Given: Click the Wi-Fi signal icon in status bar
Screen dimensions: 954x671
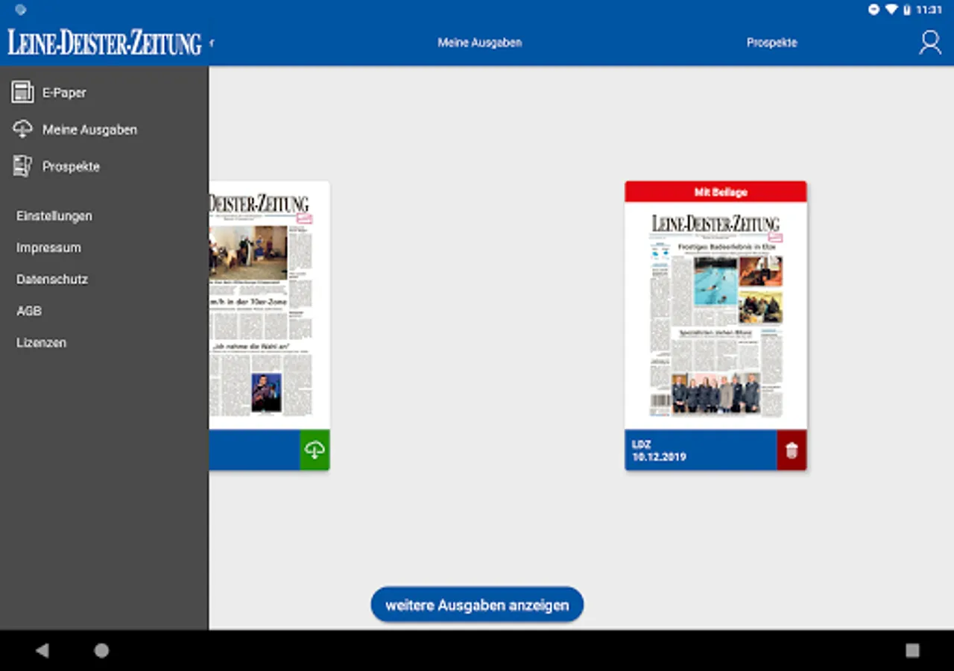Looking at the screenshot, I should [891, 10].
